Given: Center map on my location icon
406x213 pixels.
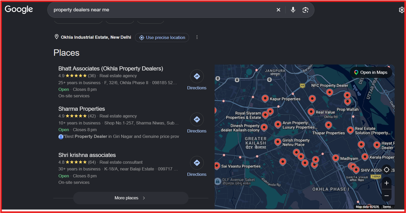Looking at the screenshot, I should click(387, 170).
